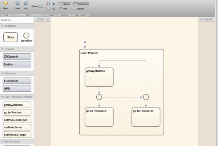Click the Fuel Senor hardware block
The image size is (218, 146).
tap(17, 81)
